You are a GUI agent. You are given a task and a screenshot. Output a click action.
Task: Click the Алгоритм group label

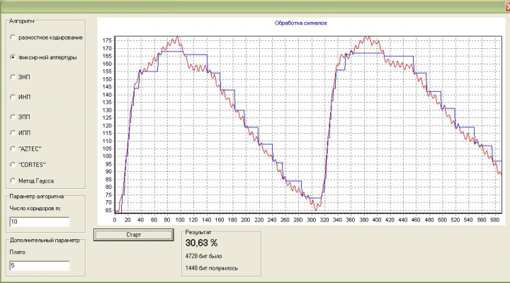pyautogui.click(x=21, y=21)
